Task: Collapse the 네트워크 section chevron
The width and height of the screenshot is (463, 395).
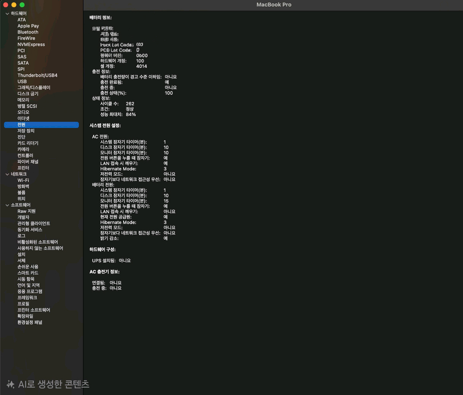Action: tap(7, 174)
